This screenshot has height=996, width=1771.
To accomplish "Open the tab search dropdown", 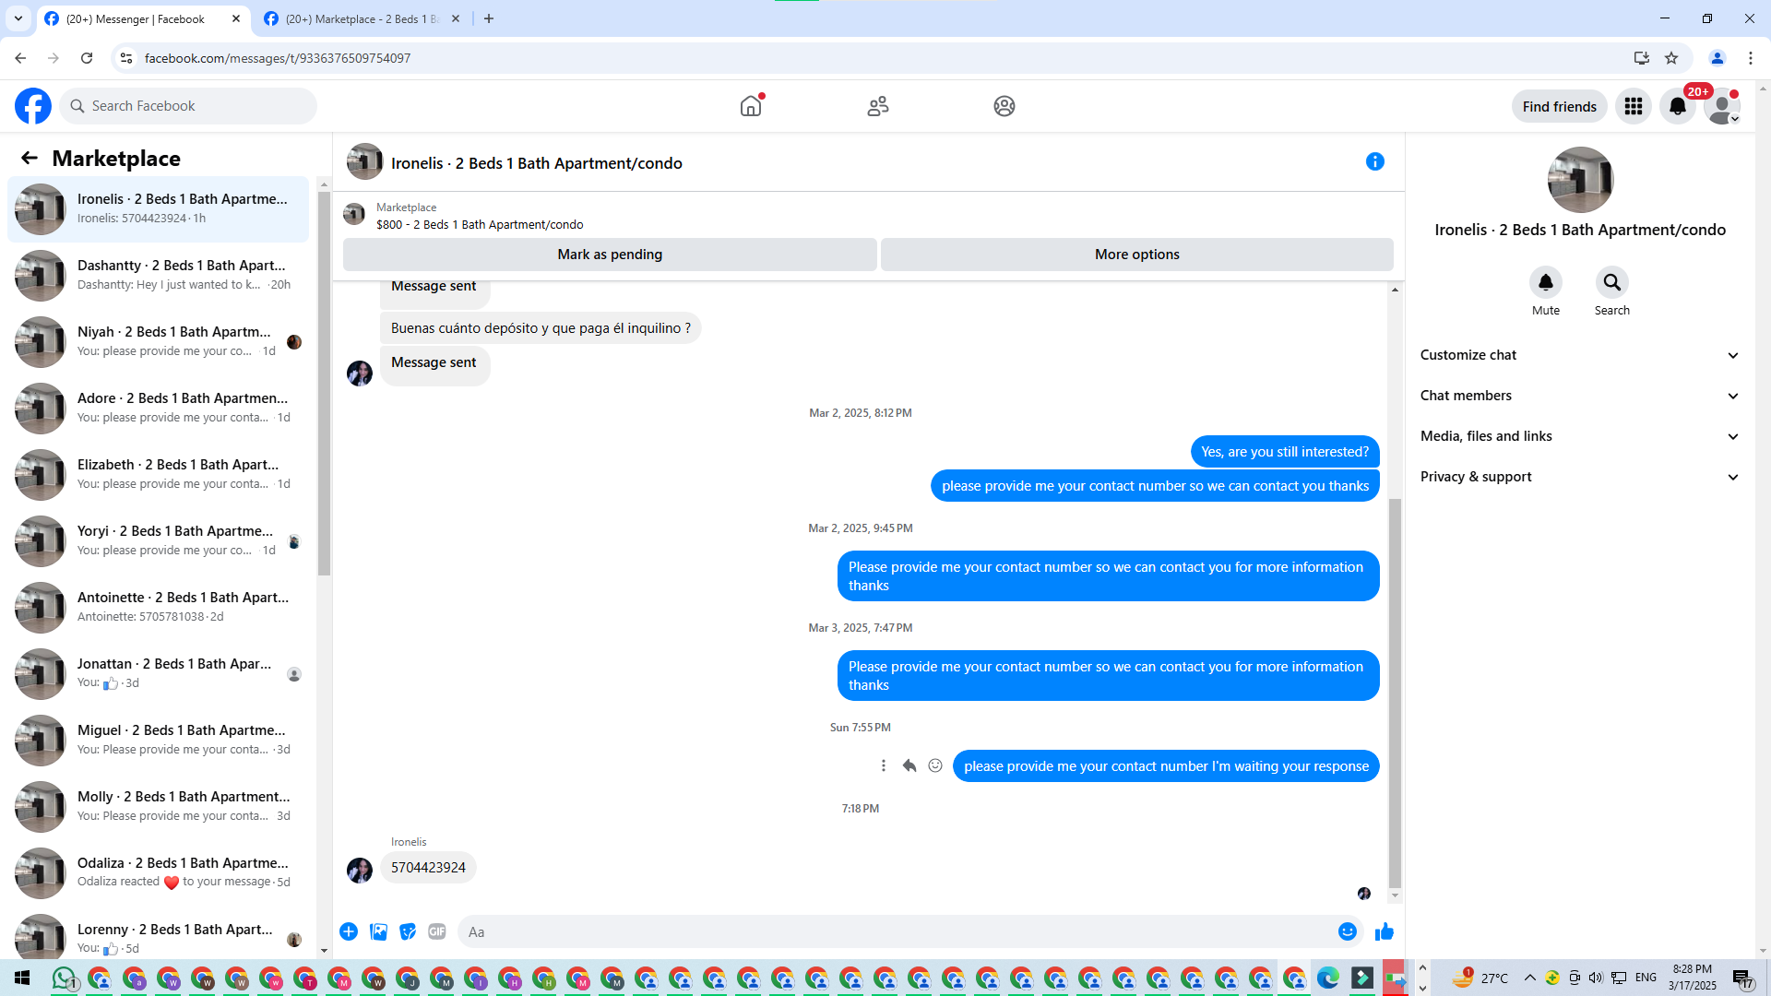I will pyautogui.click(x=18, y=18).
